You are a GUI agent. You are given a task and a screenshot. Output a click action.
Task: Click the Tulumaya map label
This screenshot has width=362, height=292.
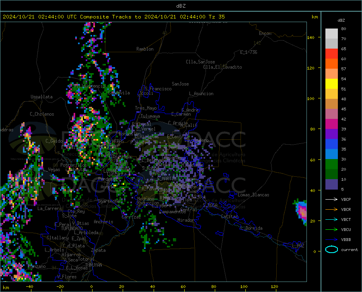pyautogui.click(x=150, y=116)
